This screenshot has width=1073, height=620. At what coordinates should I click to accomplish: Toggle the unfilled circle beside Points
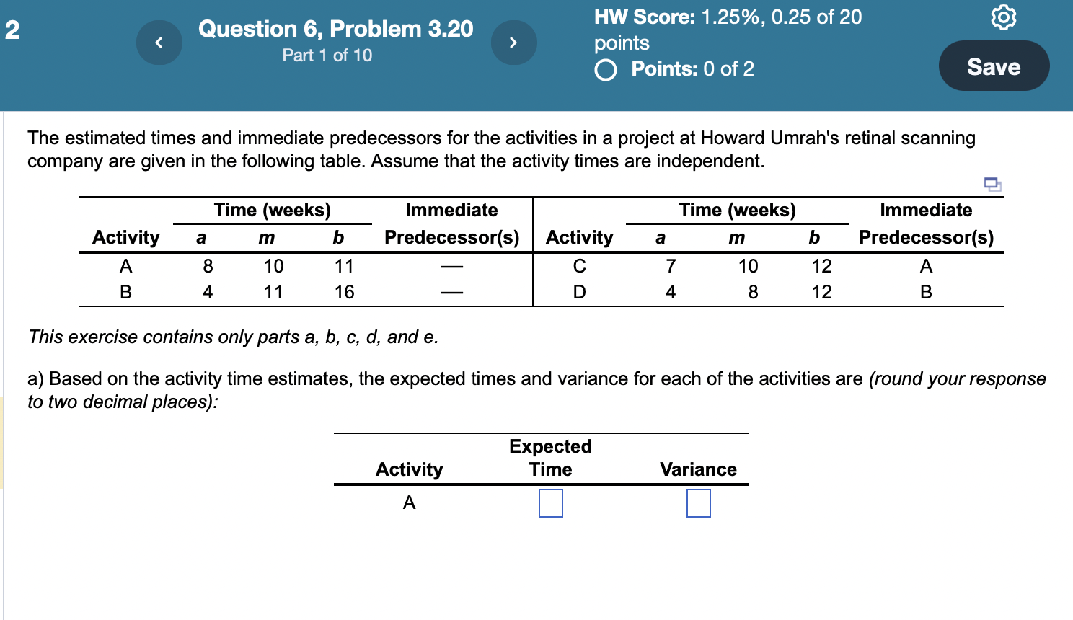[x=606, y=69]
